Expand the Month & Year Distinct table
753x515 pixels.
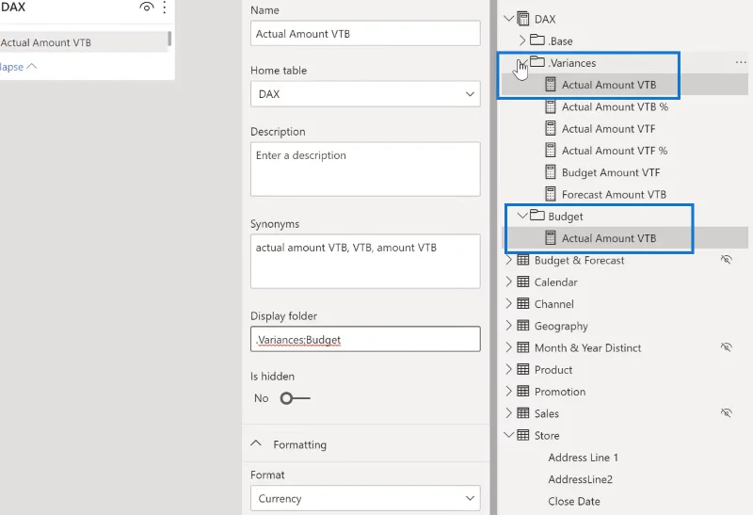tap(508, 347)
